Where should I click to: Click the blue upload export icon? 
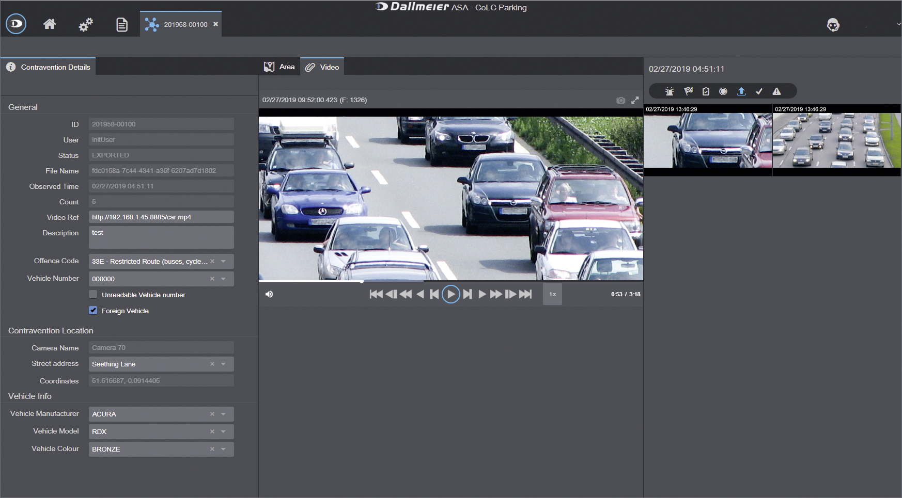coord(741,91)
